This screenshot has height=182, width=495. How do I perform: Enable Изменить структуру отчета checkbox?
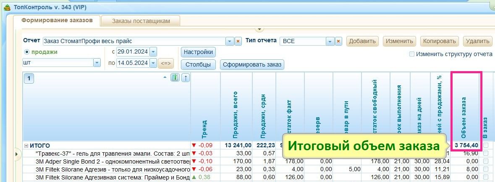(x=411, y=54)
